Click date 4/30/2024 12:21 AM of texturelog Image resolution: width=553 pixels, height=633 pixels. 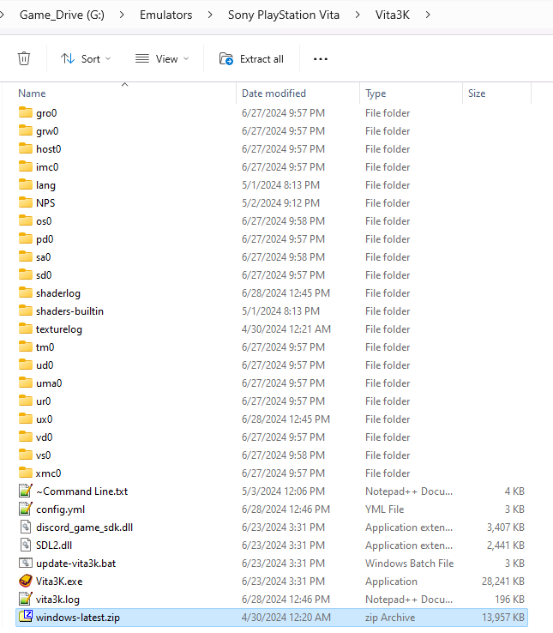pos(286,329)
